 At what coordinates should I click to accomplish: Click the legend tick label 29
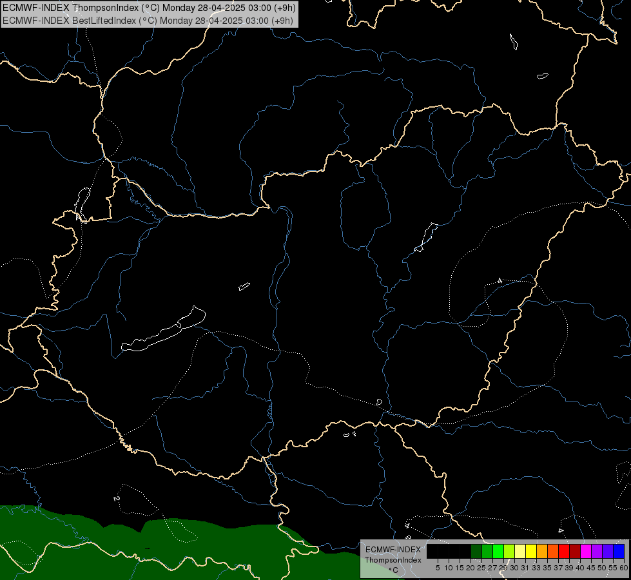tap(503, 568)
